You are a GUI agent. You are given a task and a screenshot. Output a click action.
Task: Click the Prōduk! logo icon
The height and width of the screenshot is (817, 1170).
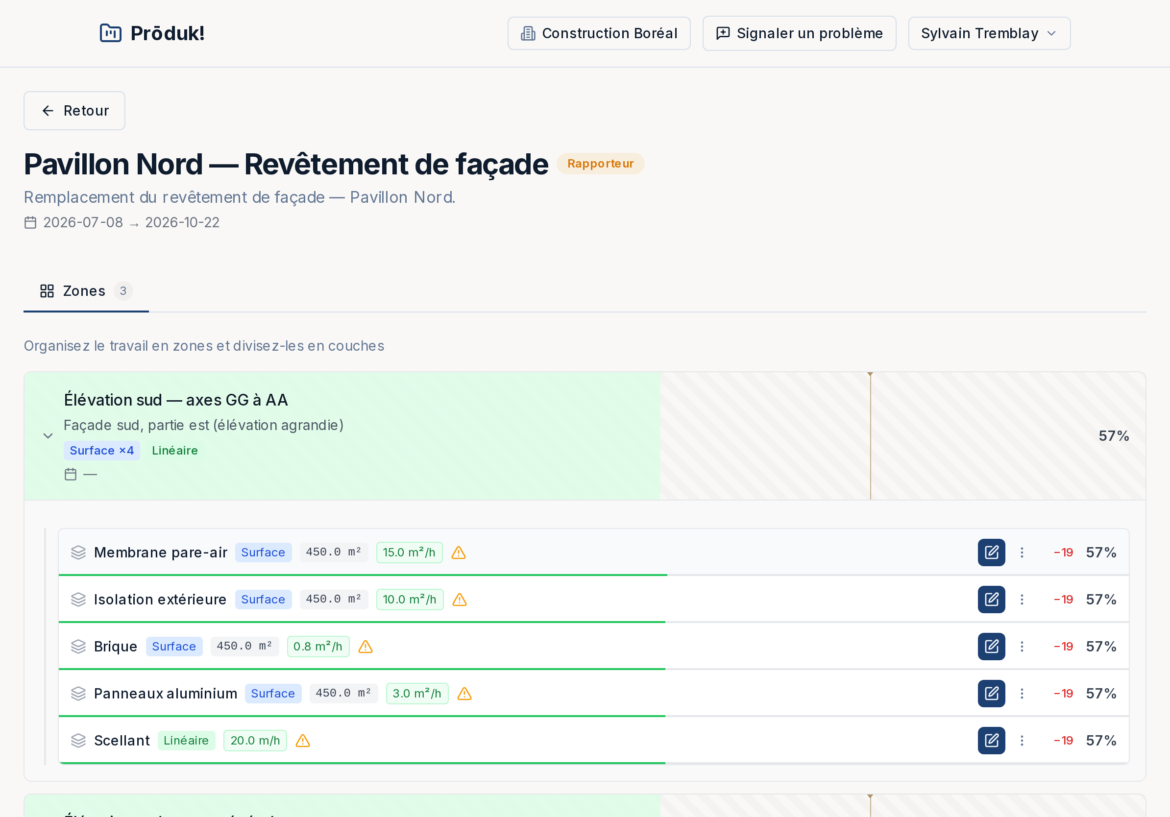pos(111,33)
